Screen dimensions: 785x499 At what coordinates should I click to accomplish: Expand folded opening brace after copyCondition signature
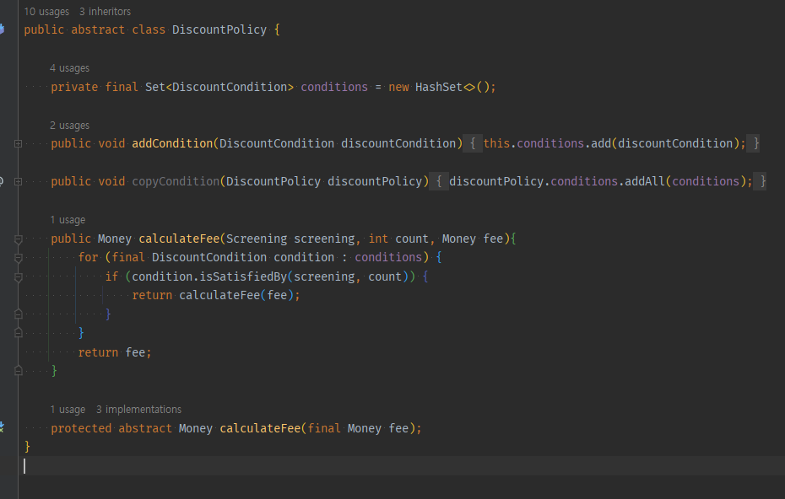pos(439,181)
